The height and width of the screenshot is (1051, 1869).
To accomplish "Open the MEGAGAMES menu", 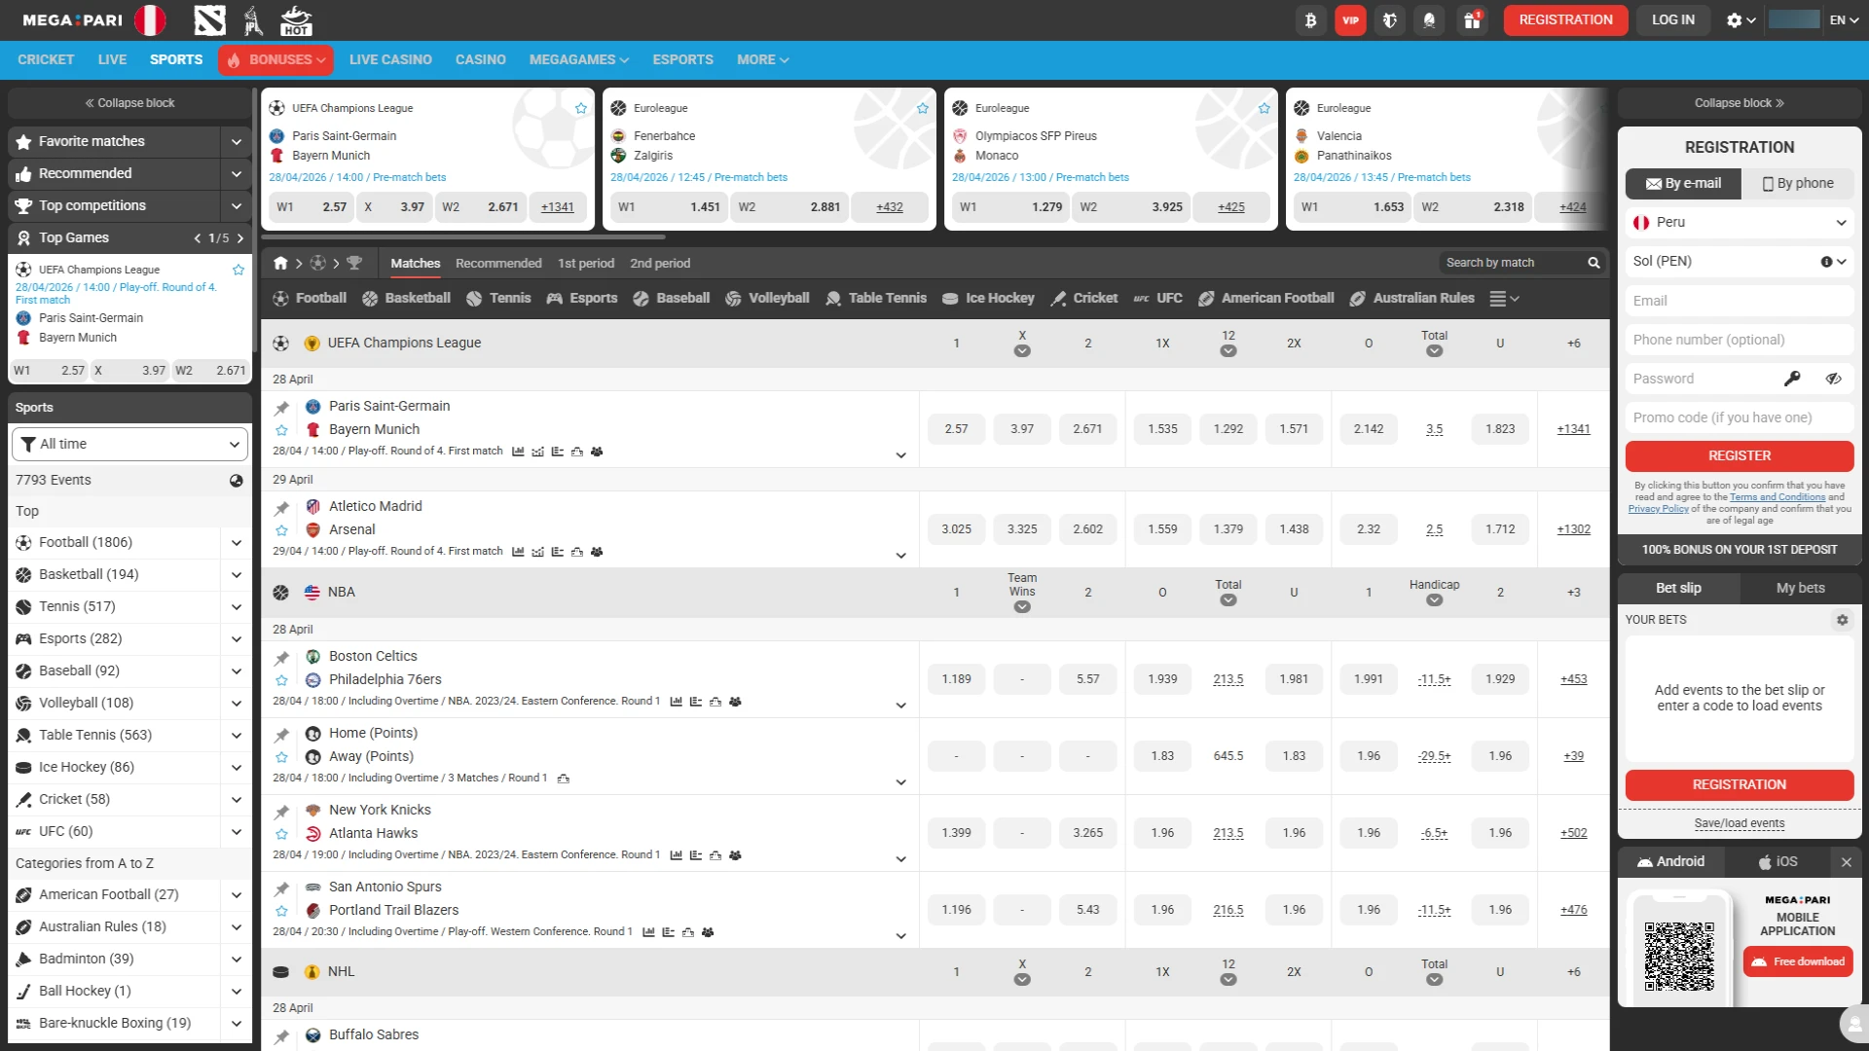I will click(x=578, y=60).
